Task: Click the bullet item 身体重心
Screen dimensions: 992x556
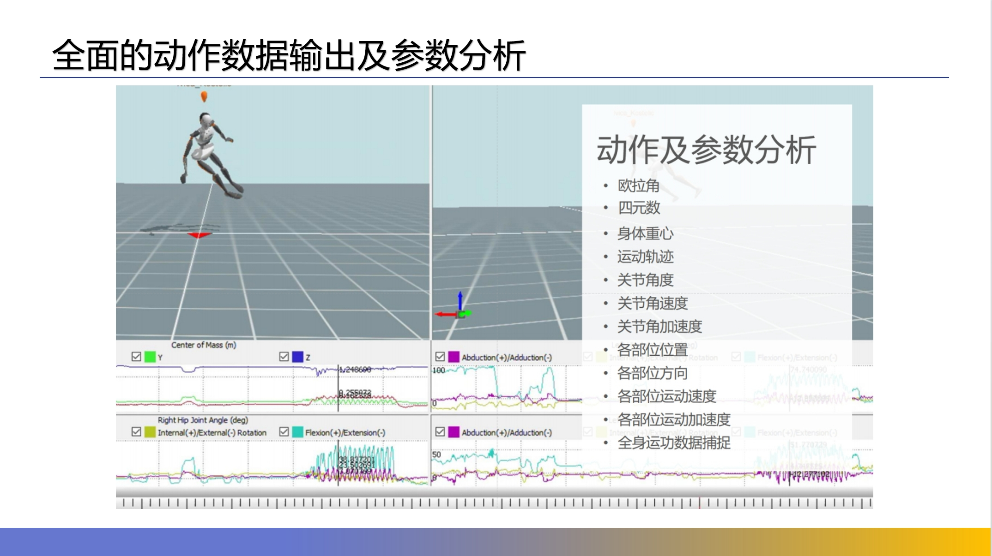Action: 645,233
